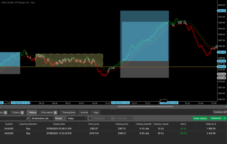Open the All directions dropdown
This screenshot has height=144, width=227.
pos(42,118)
